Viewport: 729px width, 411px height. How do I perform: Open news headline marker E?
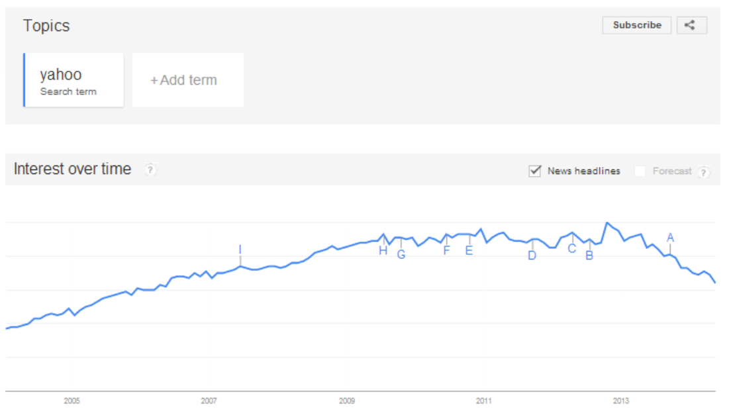[469, 251]
